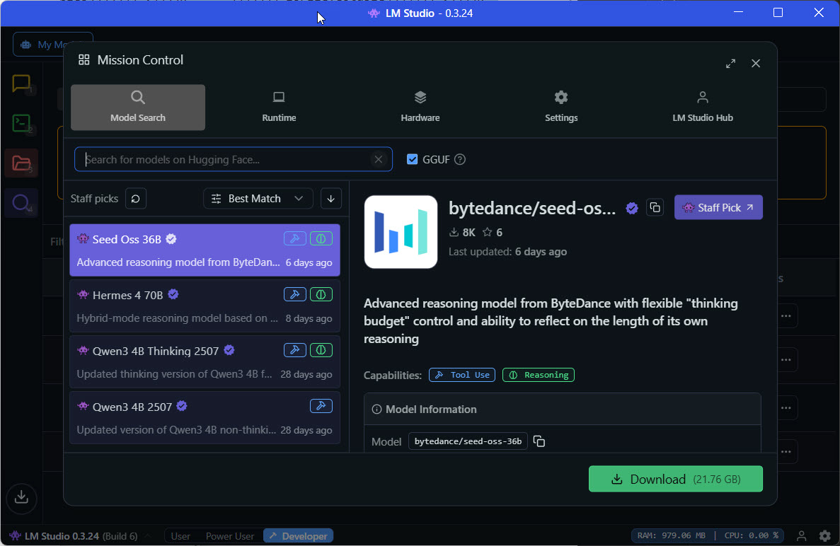
Task: Select Developer mode
Action: (x=299, y=536)
